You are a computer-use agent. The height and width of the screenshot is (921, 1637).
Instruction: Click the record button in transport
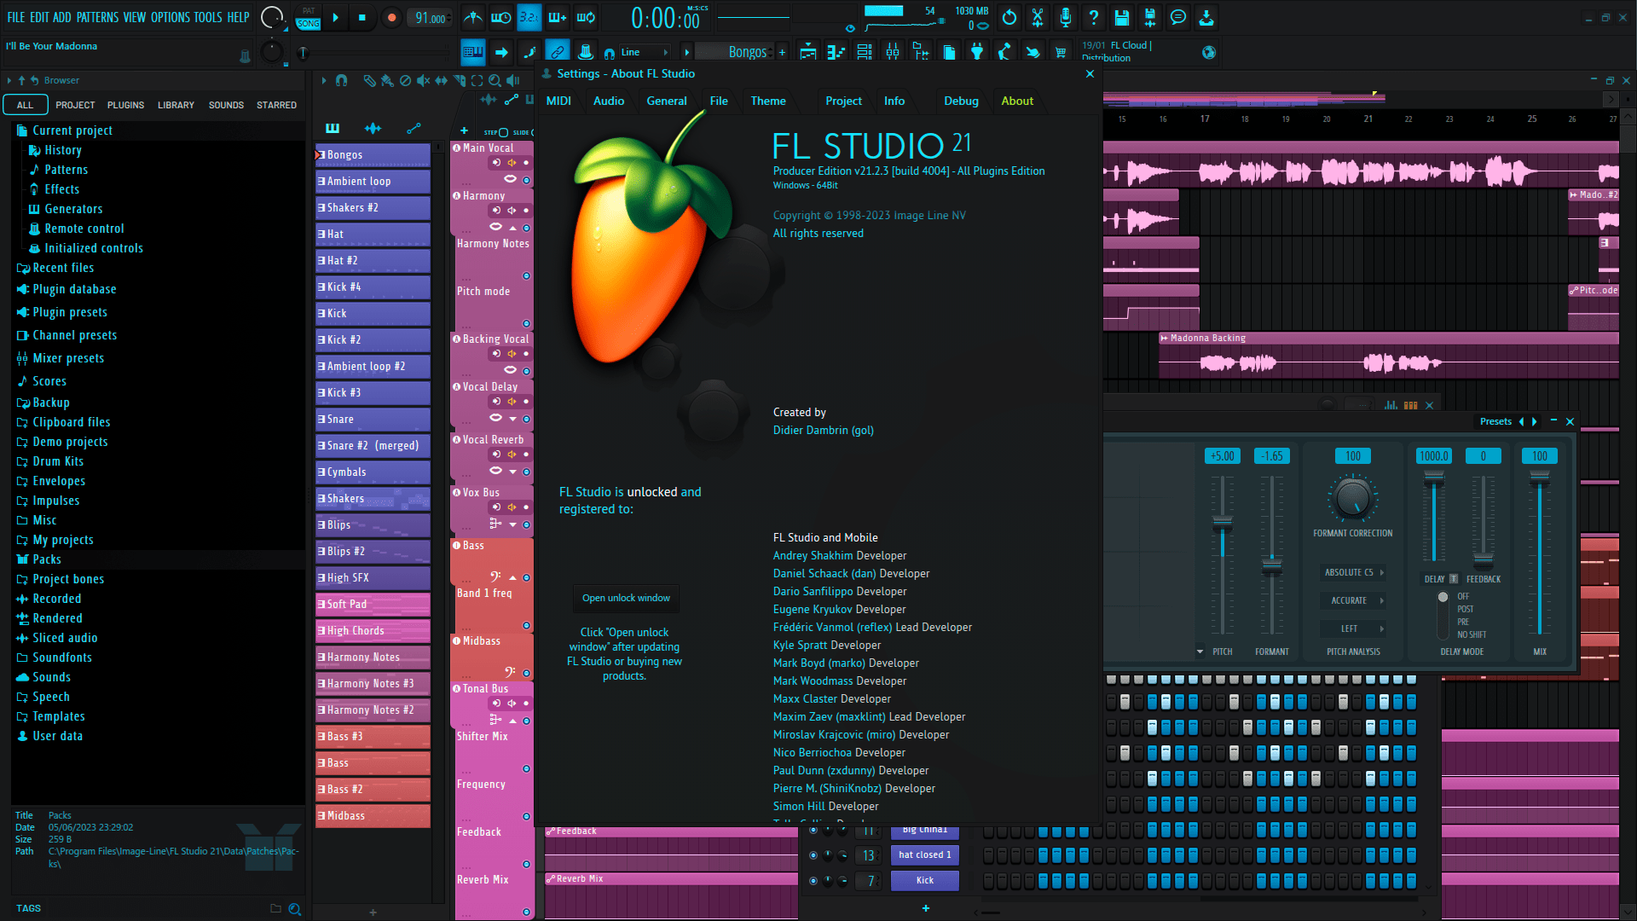(391, 18)
